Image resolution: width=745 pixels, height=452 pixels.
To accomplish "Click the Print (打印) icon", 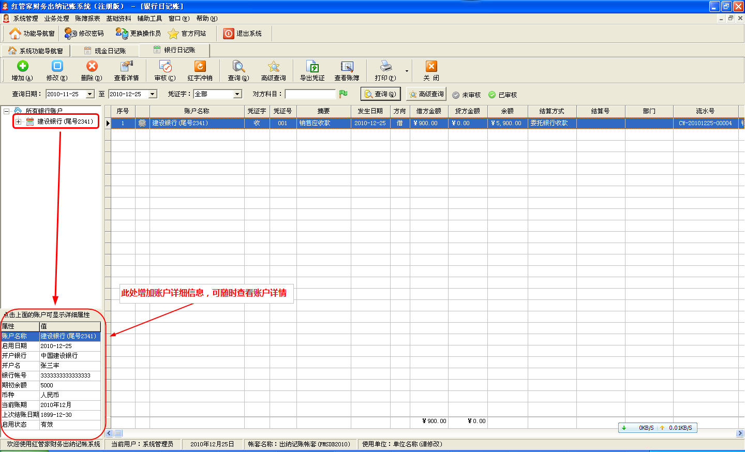I will pyautogui.click(x=385, y=67).
